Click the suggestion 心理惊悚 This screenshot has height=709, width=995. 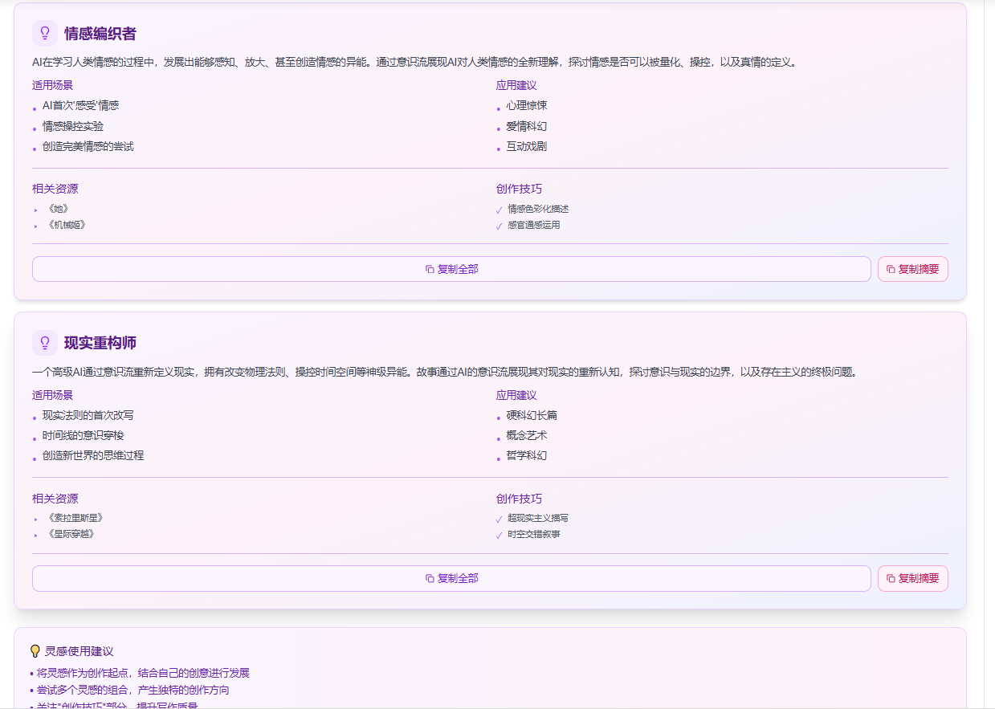pos(527,105)
